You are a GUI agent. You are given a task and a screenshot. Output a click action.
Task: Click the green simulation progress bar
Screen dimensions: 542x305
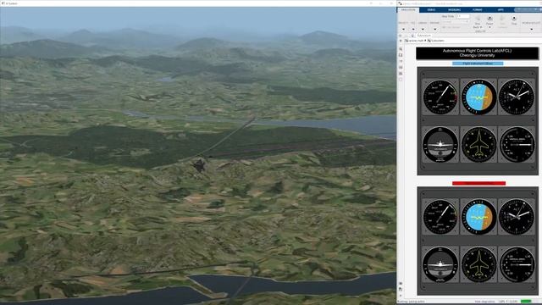(526, 302)
